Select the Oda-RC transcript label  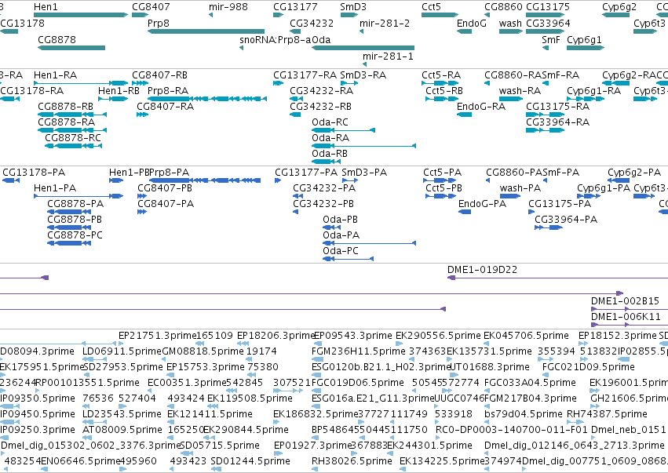tap(330, 122)
